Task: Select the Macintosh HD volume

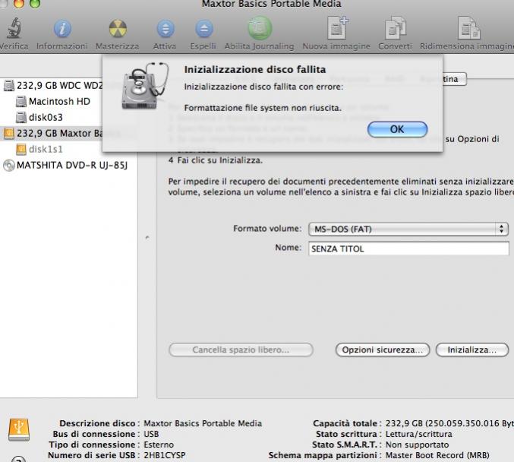Action: [x=53, y=101]
